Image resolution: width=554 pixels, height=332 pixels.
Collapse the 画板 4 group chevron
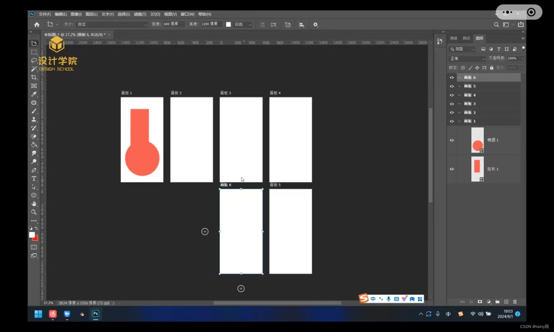pos(459,95)
